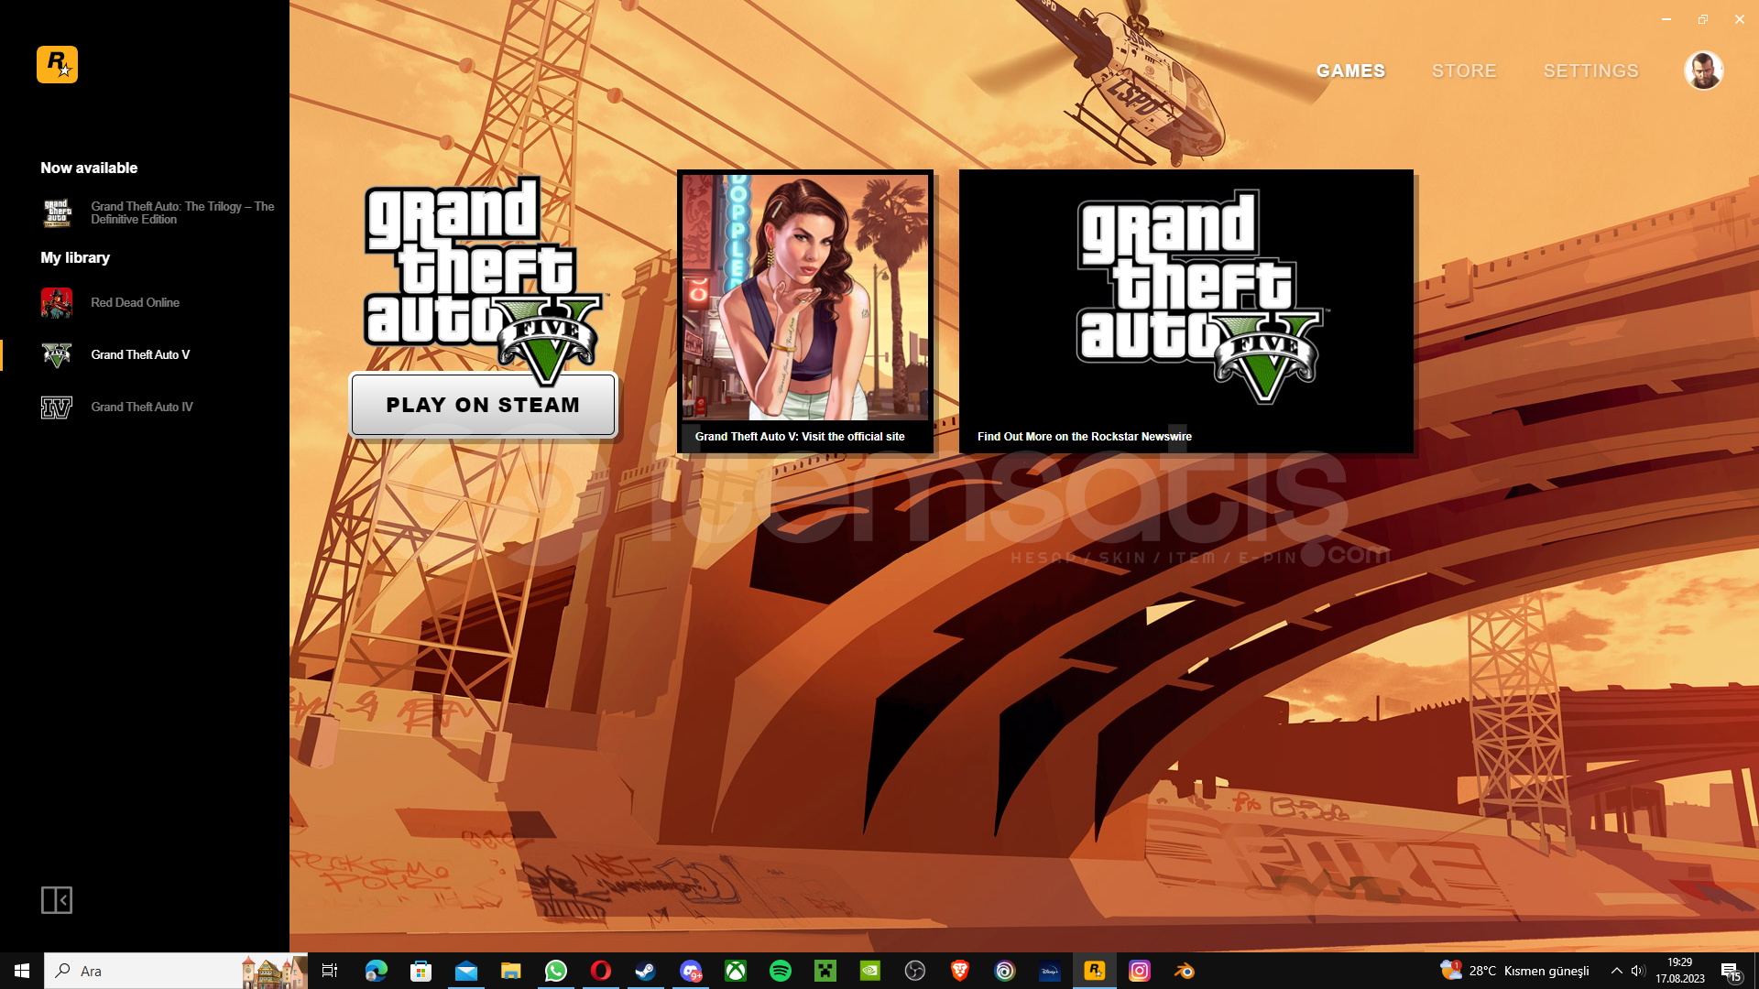
Task: Click the volume speaker icon
Action: pos(1638,971)
